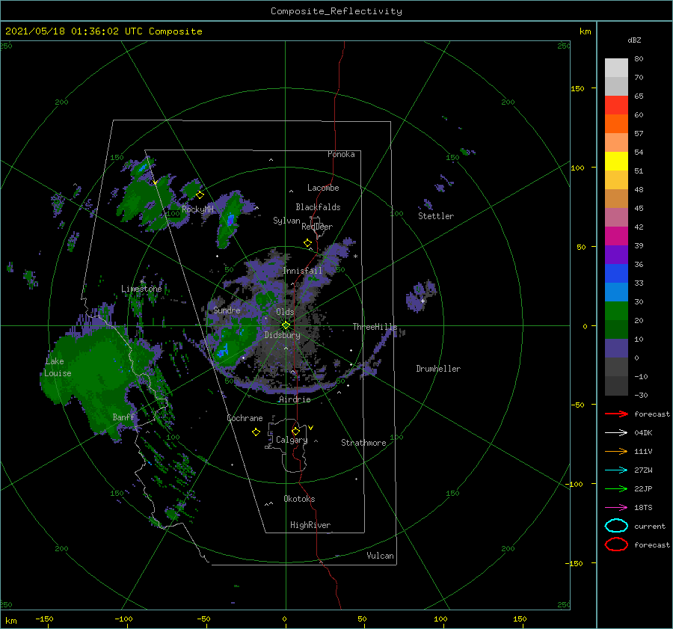Select the red forecast ellipse icon
This screenshot has height=629, width=673.
click(x=616, y=544)
